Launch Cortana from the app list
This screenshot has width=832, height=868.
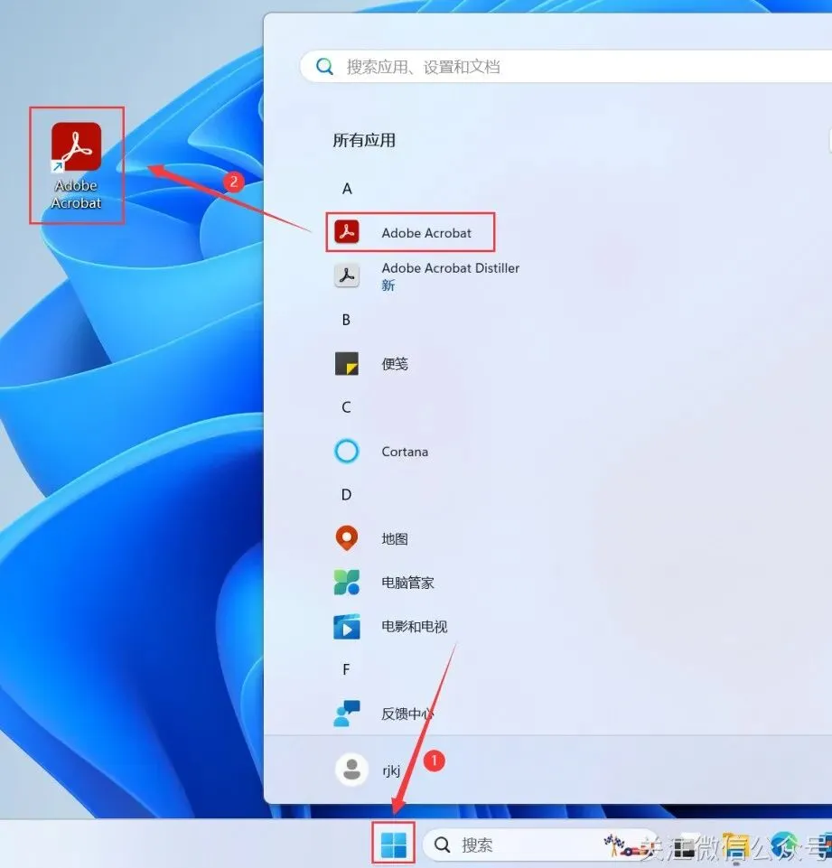pos(381,452)
